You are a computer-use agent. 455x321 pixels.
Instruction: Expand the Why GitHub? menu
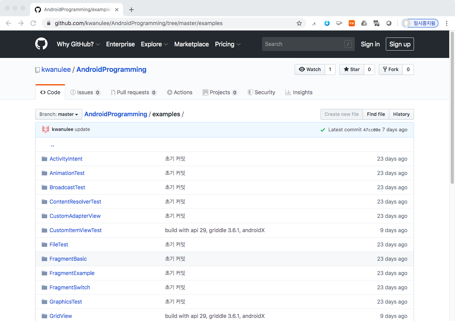coord(78,44)
